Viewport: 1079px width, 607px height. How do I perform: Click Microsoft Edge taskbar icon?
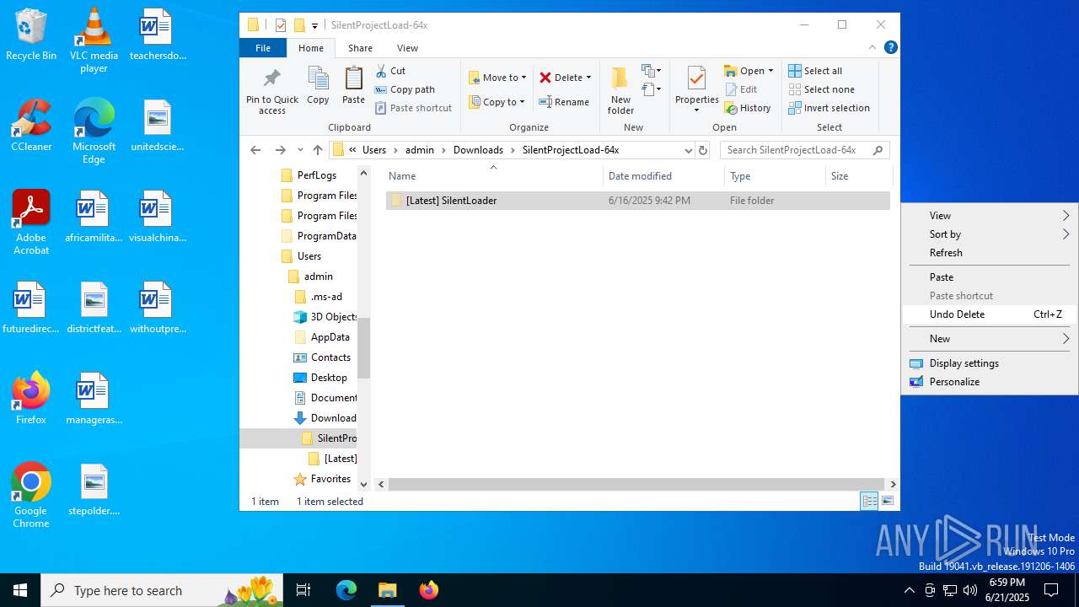pyautogui.click(x=346, y=590)
